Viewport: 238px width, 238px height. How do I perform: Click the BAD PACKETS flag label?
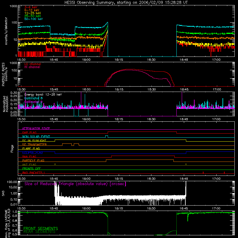click(x=34, y=173)
